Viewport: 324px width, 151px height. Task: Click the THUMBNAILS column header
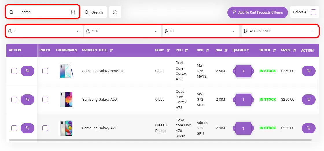66,50
